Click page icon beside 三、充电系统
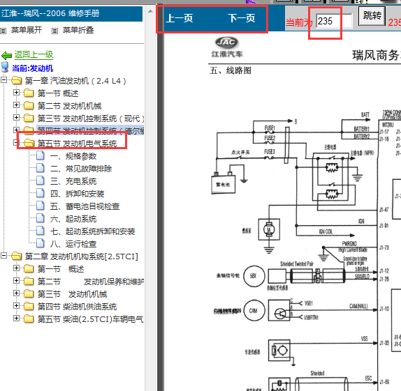 point(40,181)
